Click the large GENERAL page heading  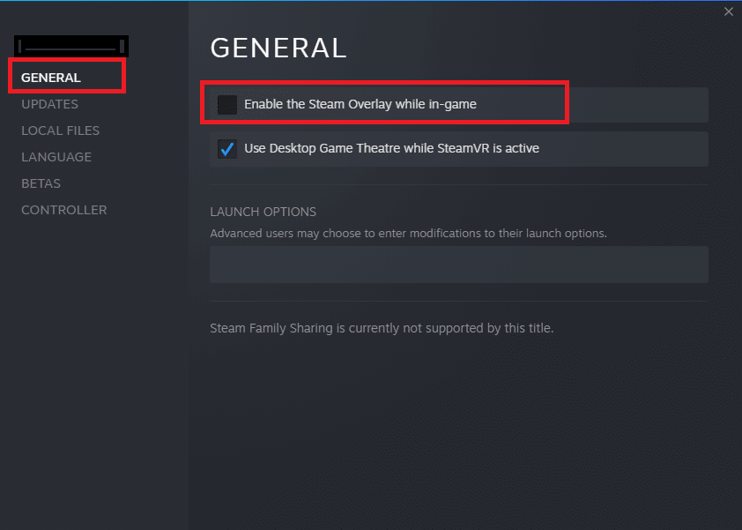(x=278, y=48)
